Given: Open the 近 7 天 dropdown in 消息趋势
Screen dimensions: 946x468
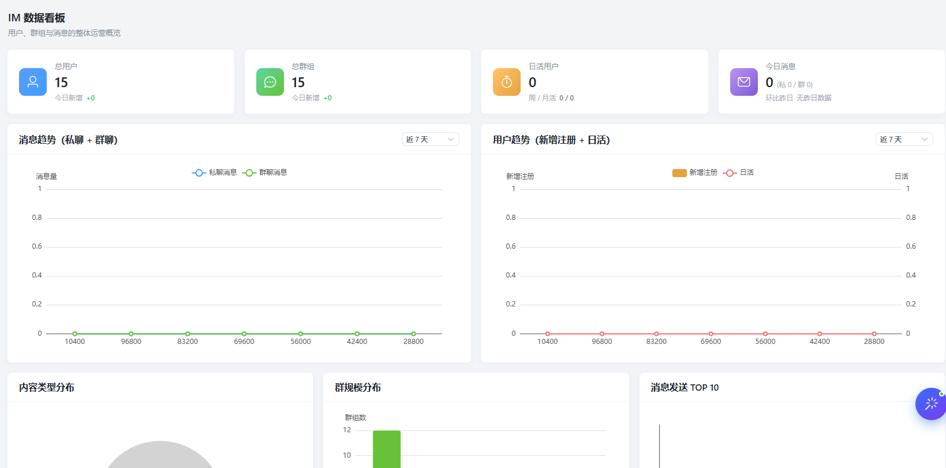Looking at the screenshot, I should [431, 140].
